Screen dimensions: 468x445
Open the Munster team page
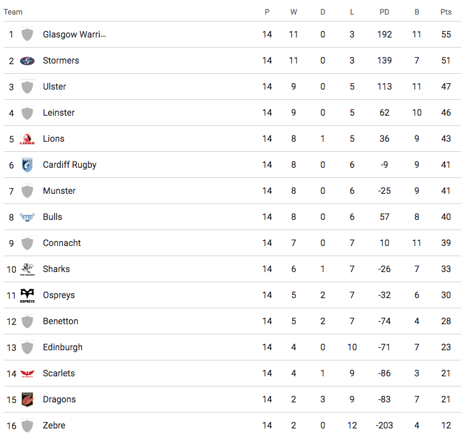click(59, 191)
